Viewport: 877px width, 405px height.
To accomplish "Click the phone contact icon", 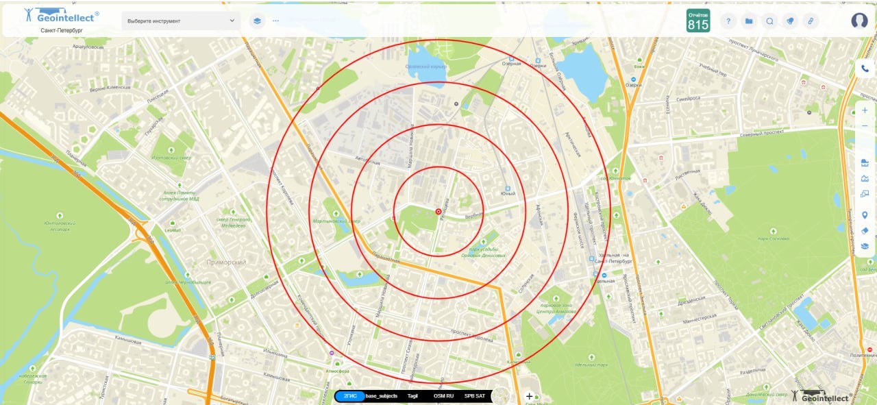I will tap(865, 69).
